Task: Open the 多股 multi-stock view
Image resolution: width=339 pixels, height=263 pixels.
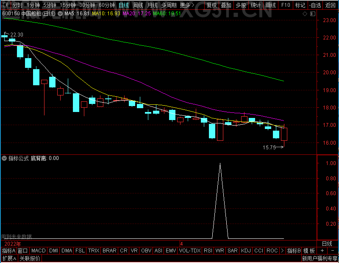Action: [241, 5]
